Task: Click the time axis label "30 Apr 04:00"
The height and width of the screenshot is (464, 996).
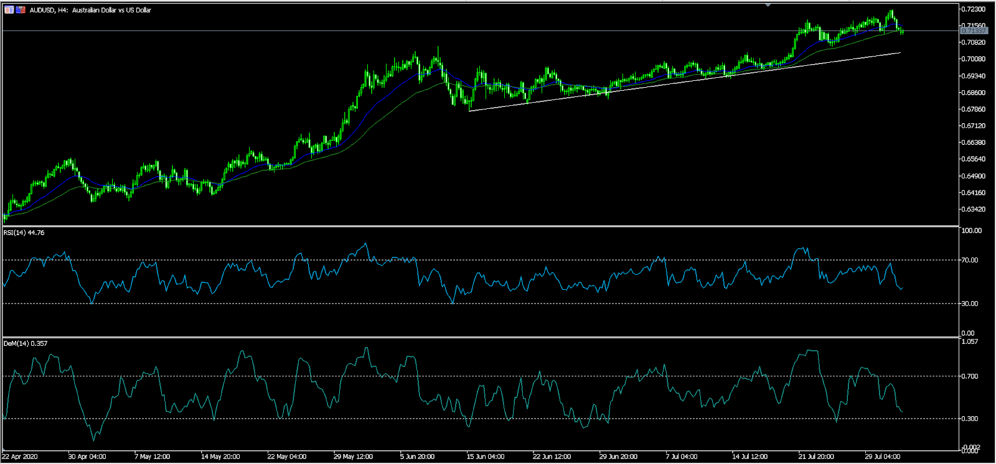Action: [87, 457]
